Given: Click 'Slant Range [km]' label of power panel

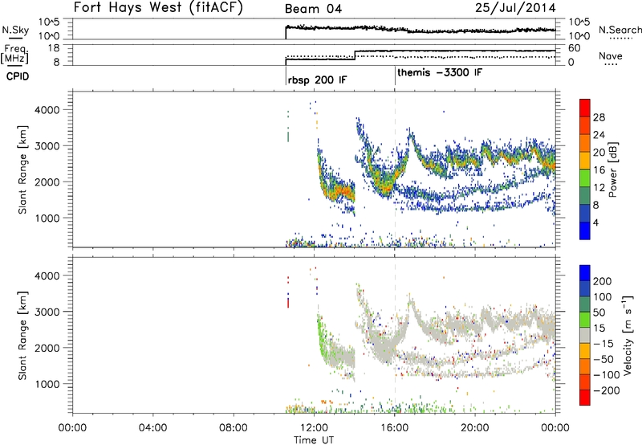Looking at the screenshot, I should point(22,169).
